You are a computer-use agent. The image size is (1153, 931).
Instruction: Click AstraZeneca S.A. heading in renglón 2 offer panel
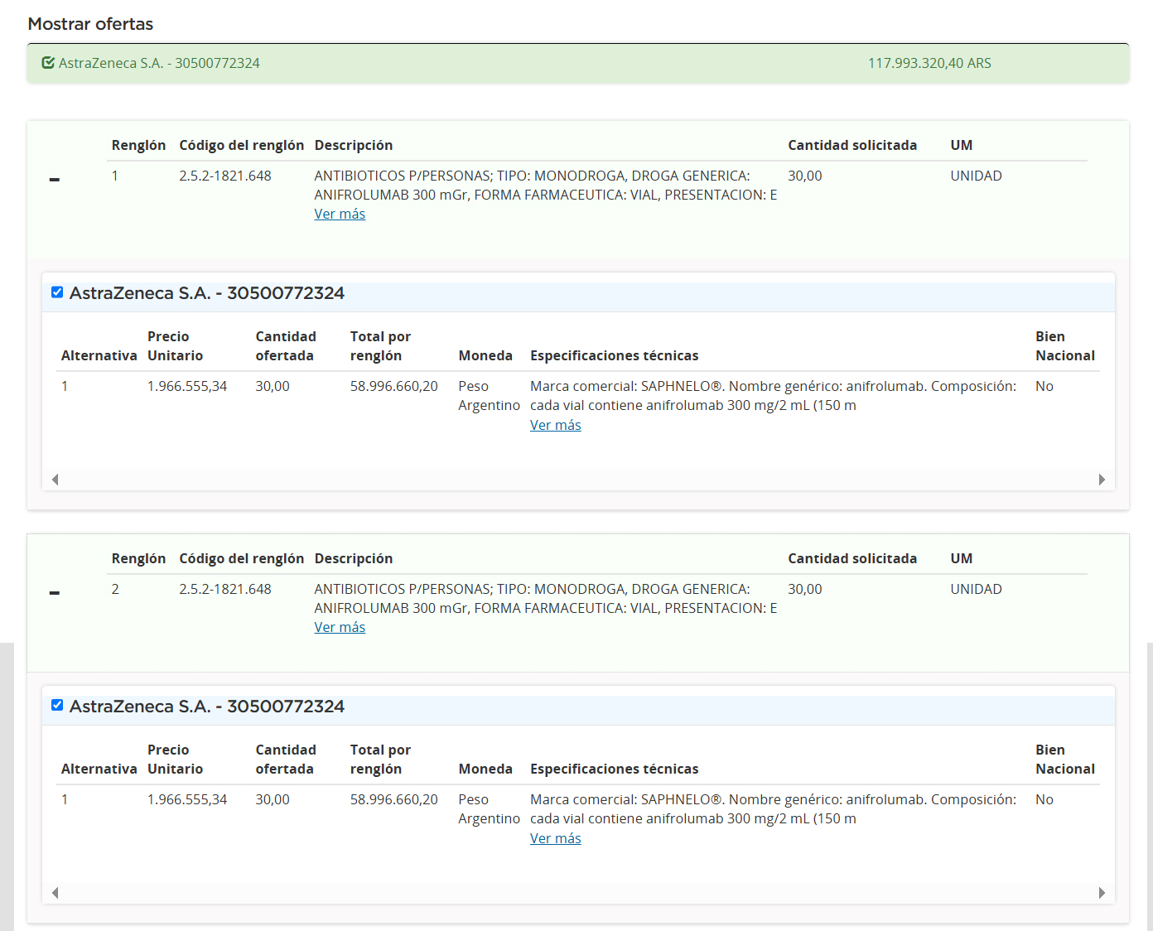click(x=207, y=707)
